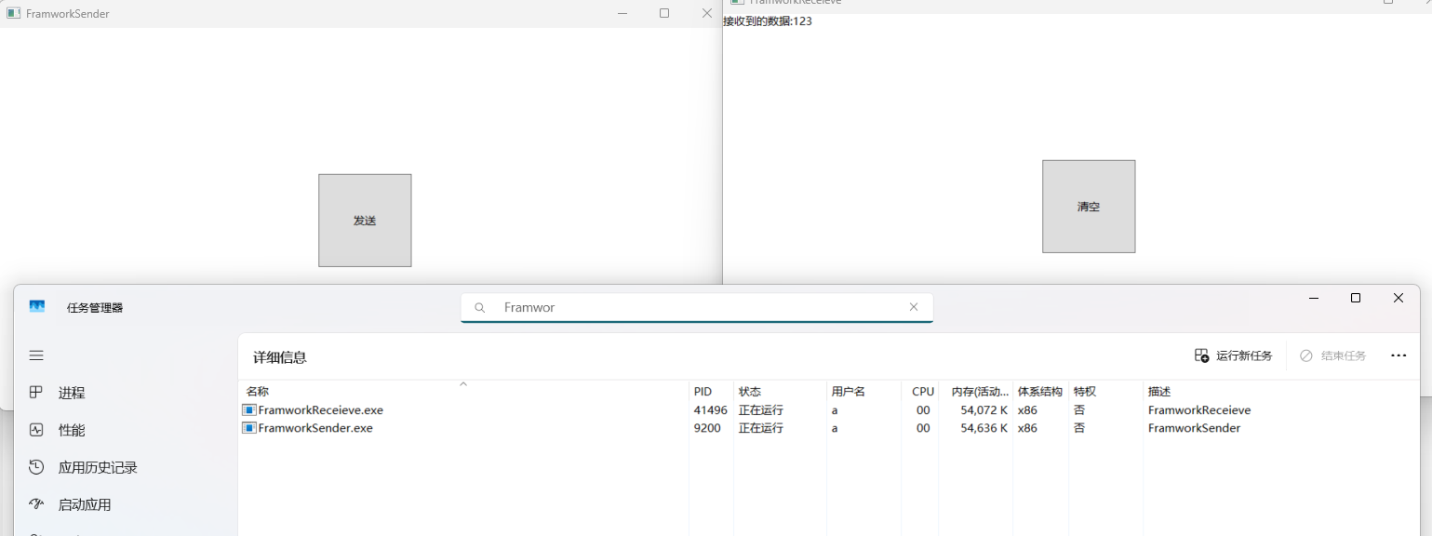Open the three-dot more options menu

pos(1398,355)
